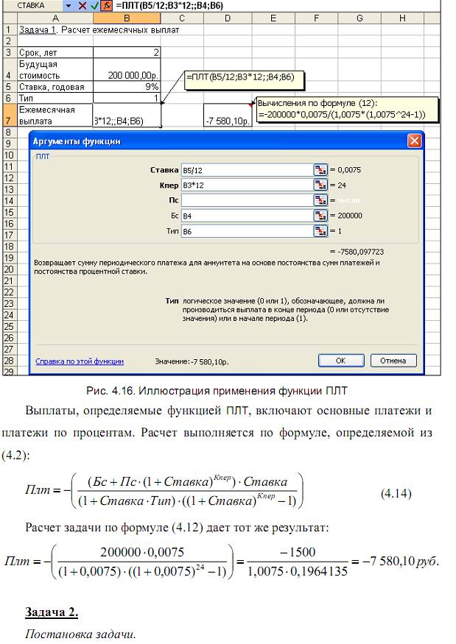
Task: Click the Бс argument field containing B4
Action: 247,215
